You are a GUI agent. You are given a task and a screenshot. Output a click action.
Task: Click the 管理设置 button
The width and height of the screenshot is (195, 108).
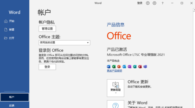coord(47,29)
